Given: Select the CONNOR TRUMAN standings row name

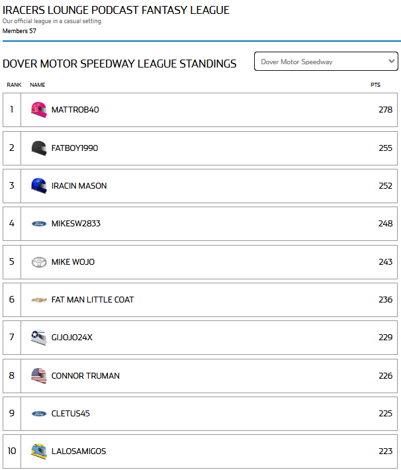Looking at the screenshot, I should [x=85, y=376].
